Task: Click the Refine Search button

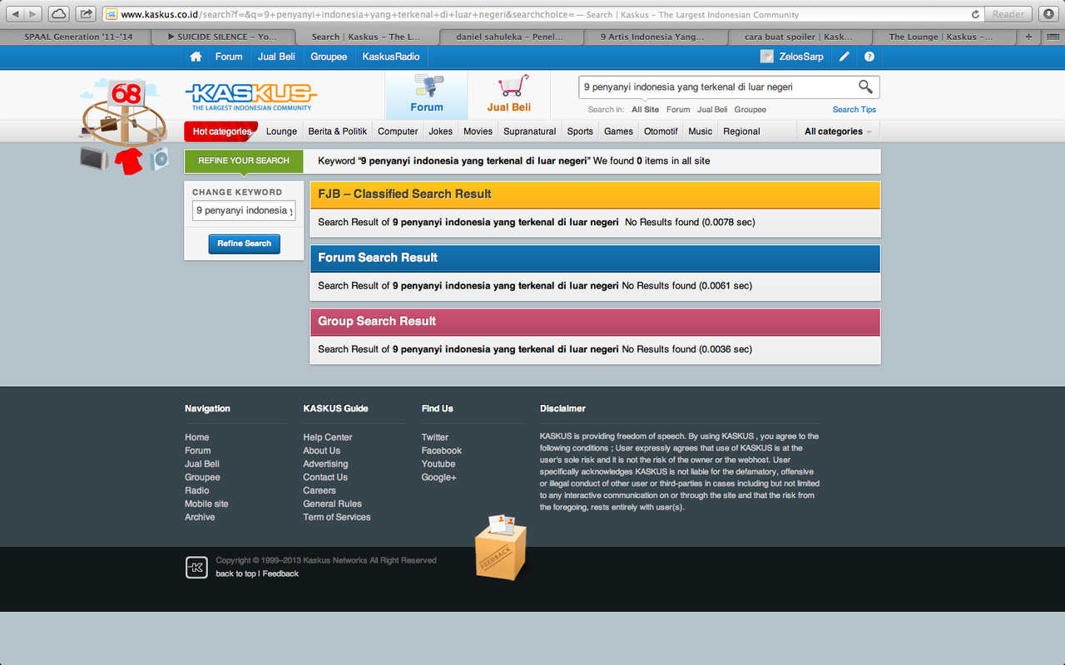Action: click(244, 244)
